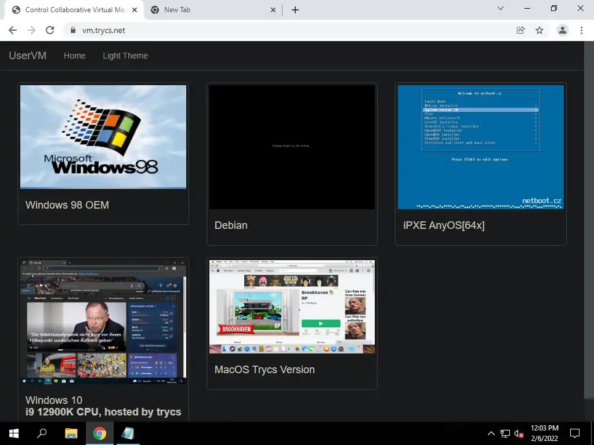This screenshot has height=445, width=594.
Task: Open the iPXE AnyOS netboot thumbnail
Action: coord(481,147)
